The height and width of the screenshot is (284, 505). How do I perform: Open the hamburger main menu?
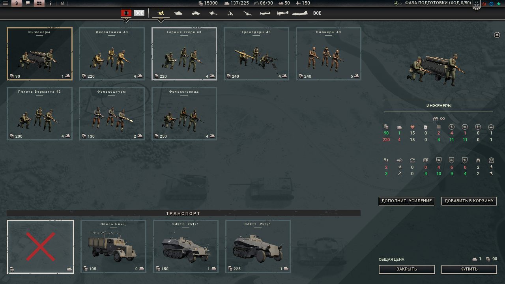[6, 3]
